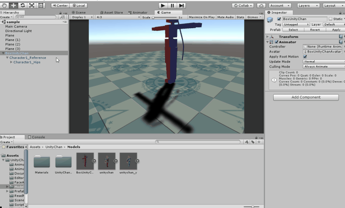345x208 pixels.
Task: Switch to the Console tab
Action: pyautogui.click(x=36, y=137)
